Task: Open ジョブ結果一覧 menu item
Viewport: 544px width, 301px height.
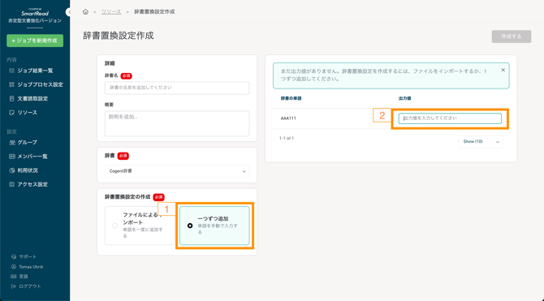Action: click(35, 71)
